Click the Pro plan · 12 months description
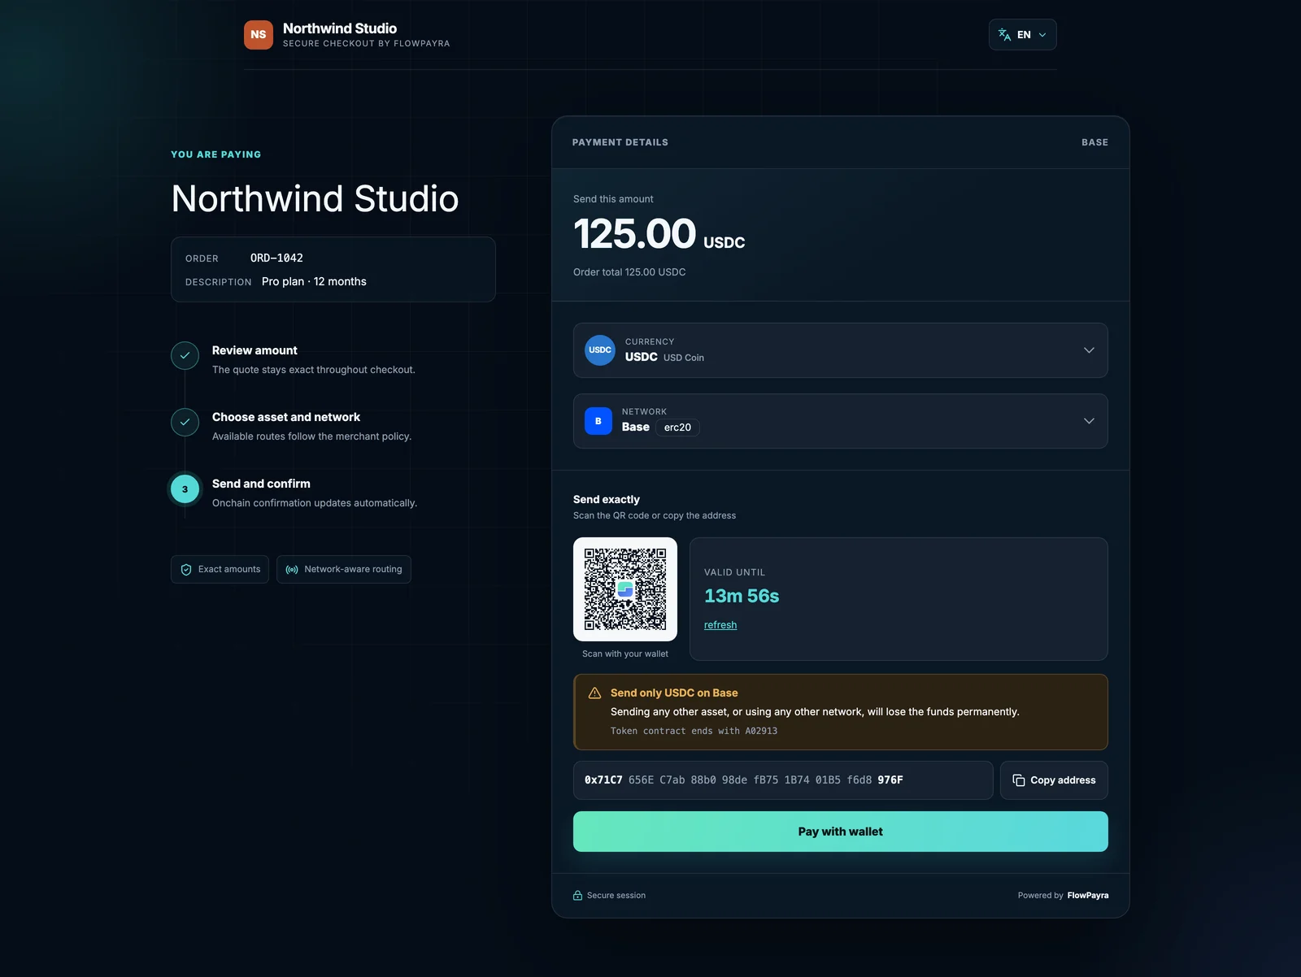The width and height of the screenshot is (1301, 977). tap(314, 281)
